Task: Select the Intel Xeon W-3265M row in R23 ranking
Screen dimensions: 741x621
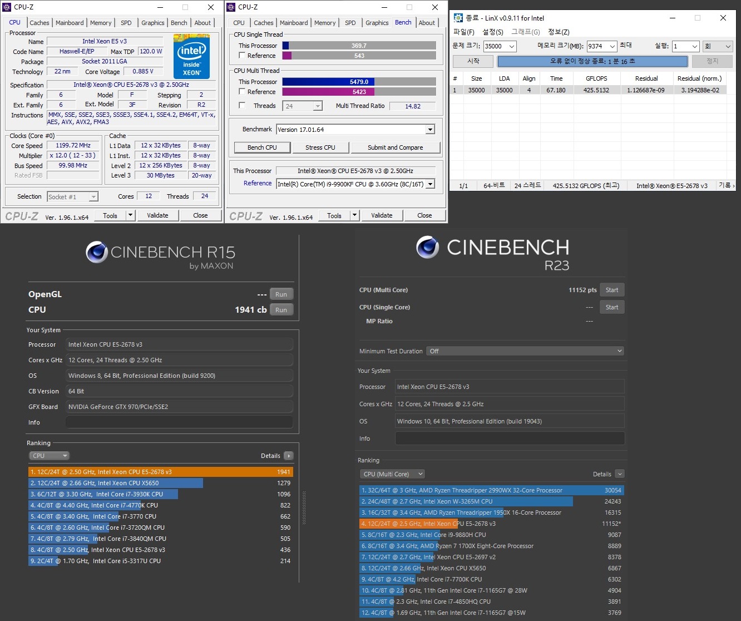Action: pos(491,501)
